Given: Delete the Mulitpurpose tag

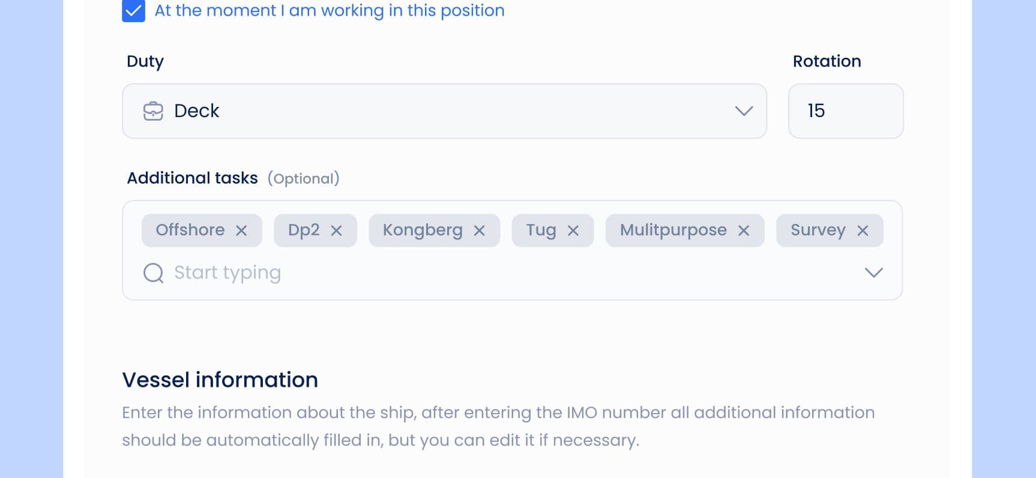Looking at the screenshot, I should (x=744, y=231).
